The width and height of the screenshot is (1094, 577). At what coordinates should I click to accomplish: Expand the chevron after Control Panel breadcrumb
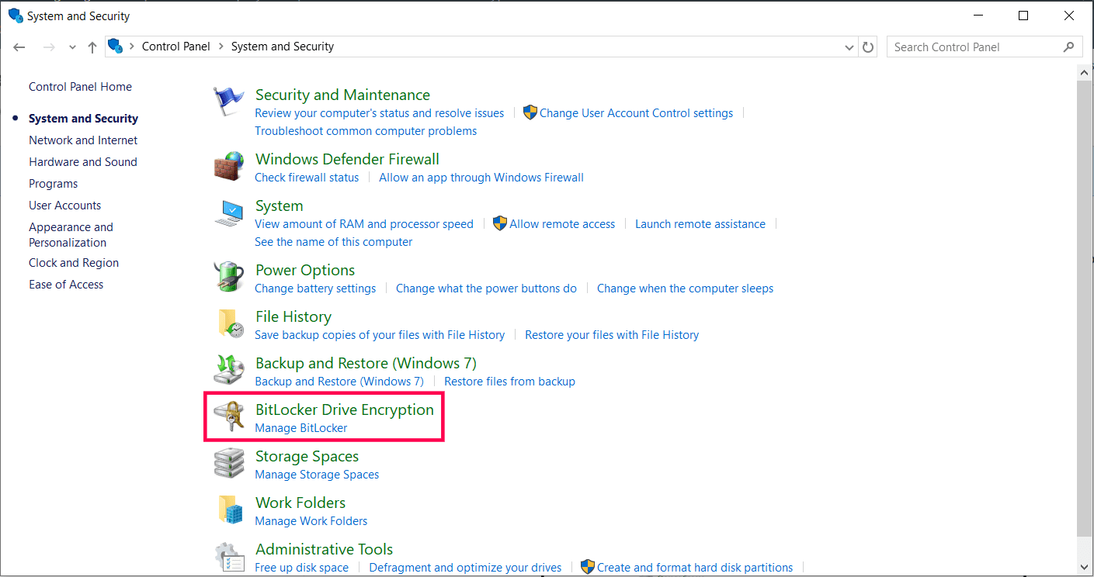pos(221,47)
